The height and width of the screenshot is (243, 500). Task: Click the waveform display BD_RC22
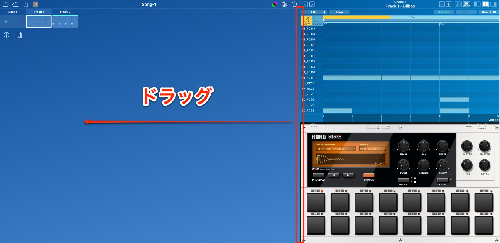click(351, 159)
